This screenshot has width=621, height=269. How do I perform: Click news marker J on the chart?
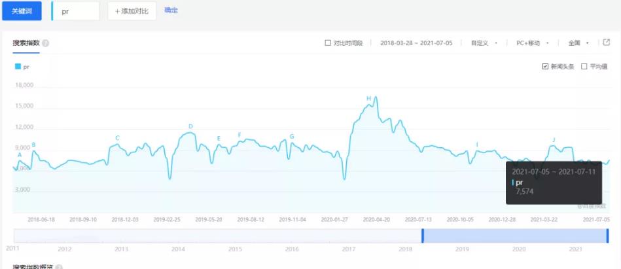coord(554,140)
